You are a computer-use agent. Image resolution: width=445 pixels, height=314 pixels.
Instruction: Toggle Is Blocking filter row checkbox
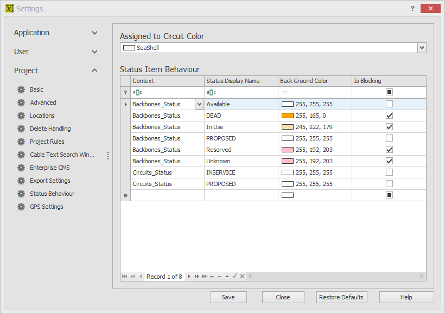(390, 92)
